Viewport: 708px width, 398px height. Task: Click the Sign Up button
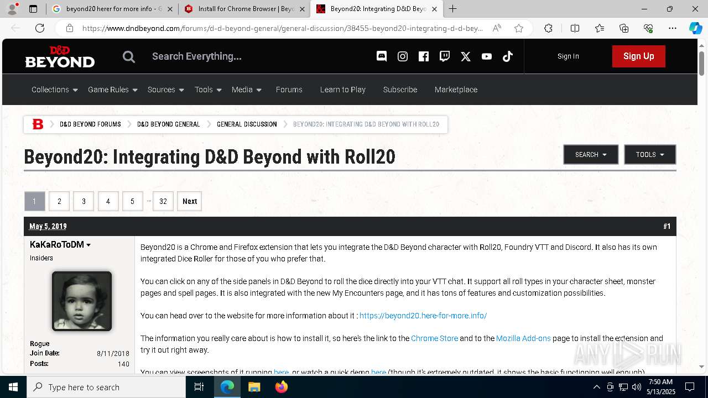(x=639, y=56)
